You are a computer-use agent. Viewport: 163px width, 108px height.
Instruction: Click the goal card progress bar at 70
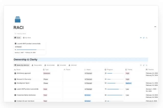click(x=31, y=50)
